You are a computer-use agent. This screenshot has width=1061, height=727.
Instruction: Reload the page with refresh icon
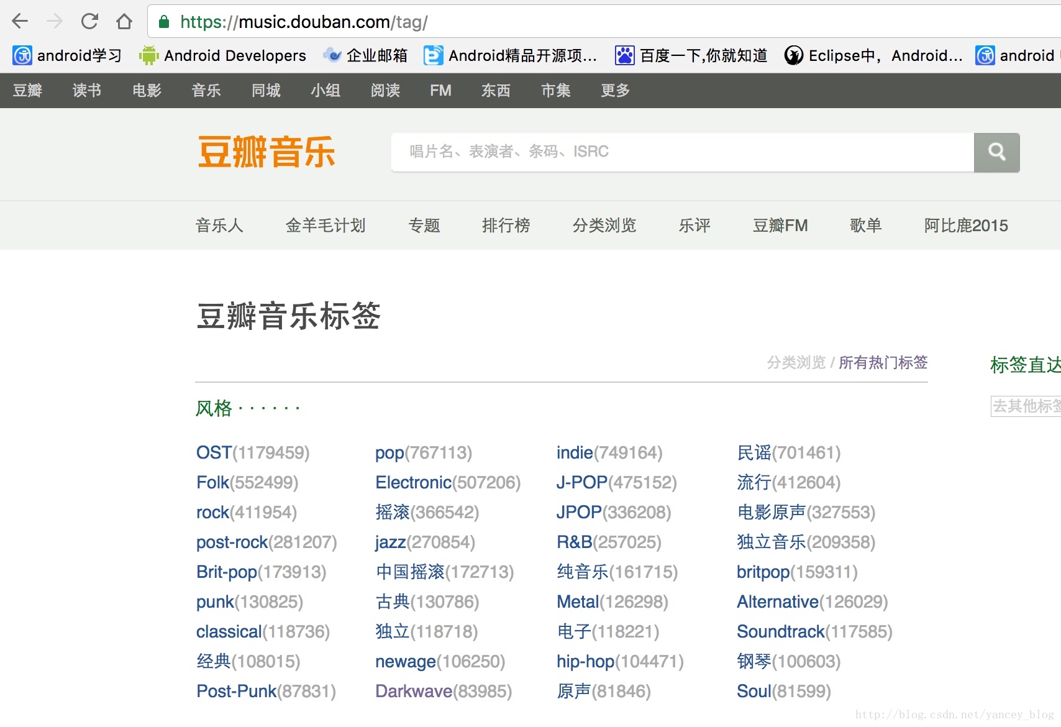pos(89,22)
